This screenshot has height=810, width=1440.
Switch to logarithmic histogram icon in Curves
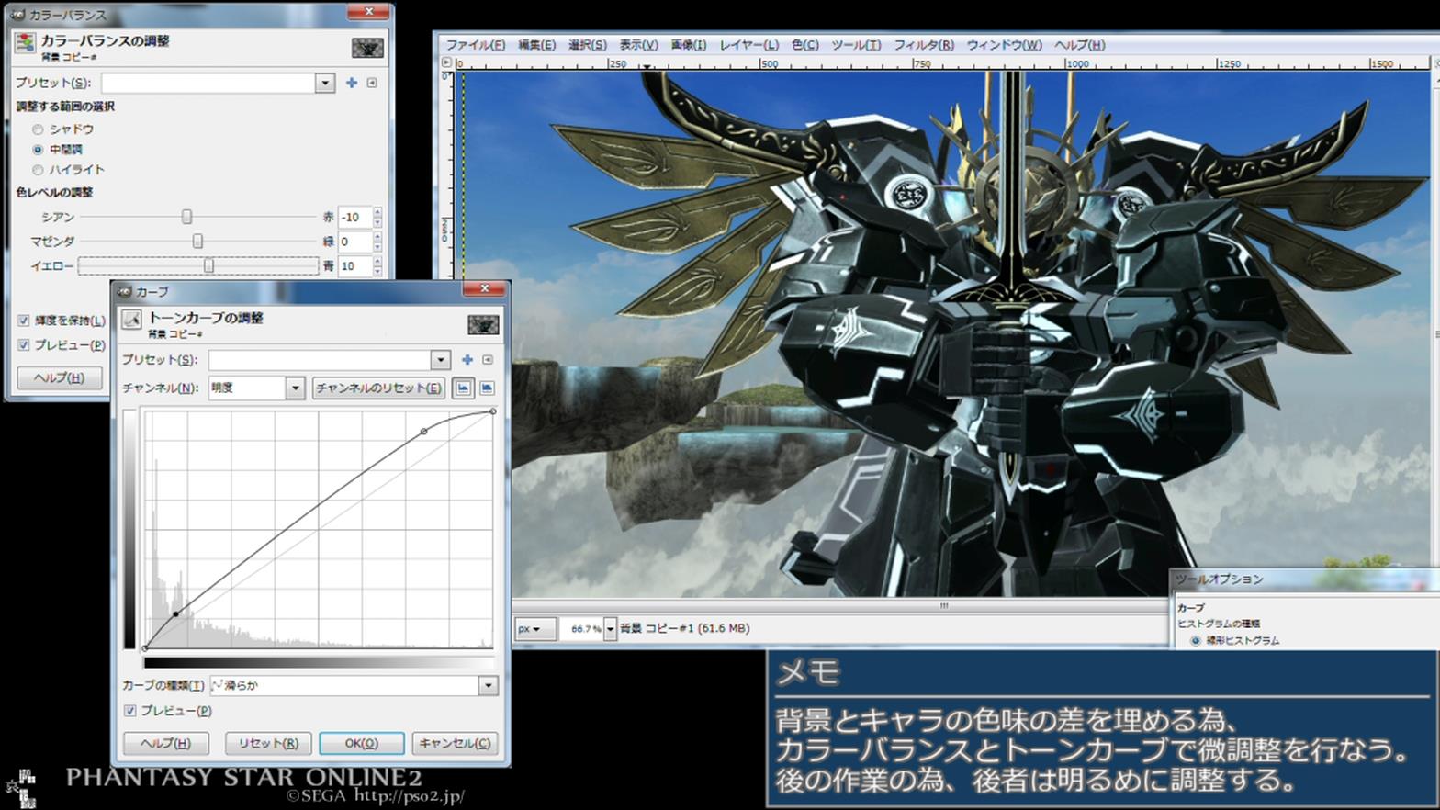pyautogui.click(x=487, y=388)
